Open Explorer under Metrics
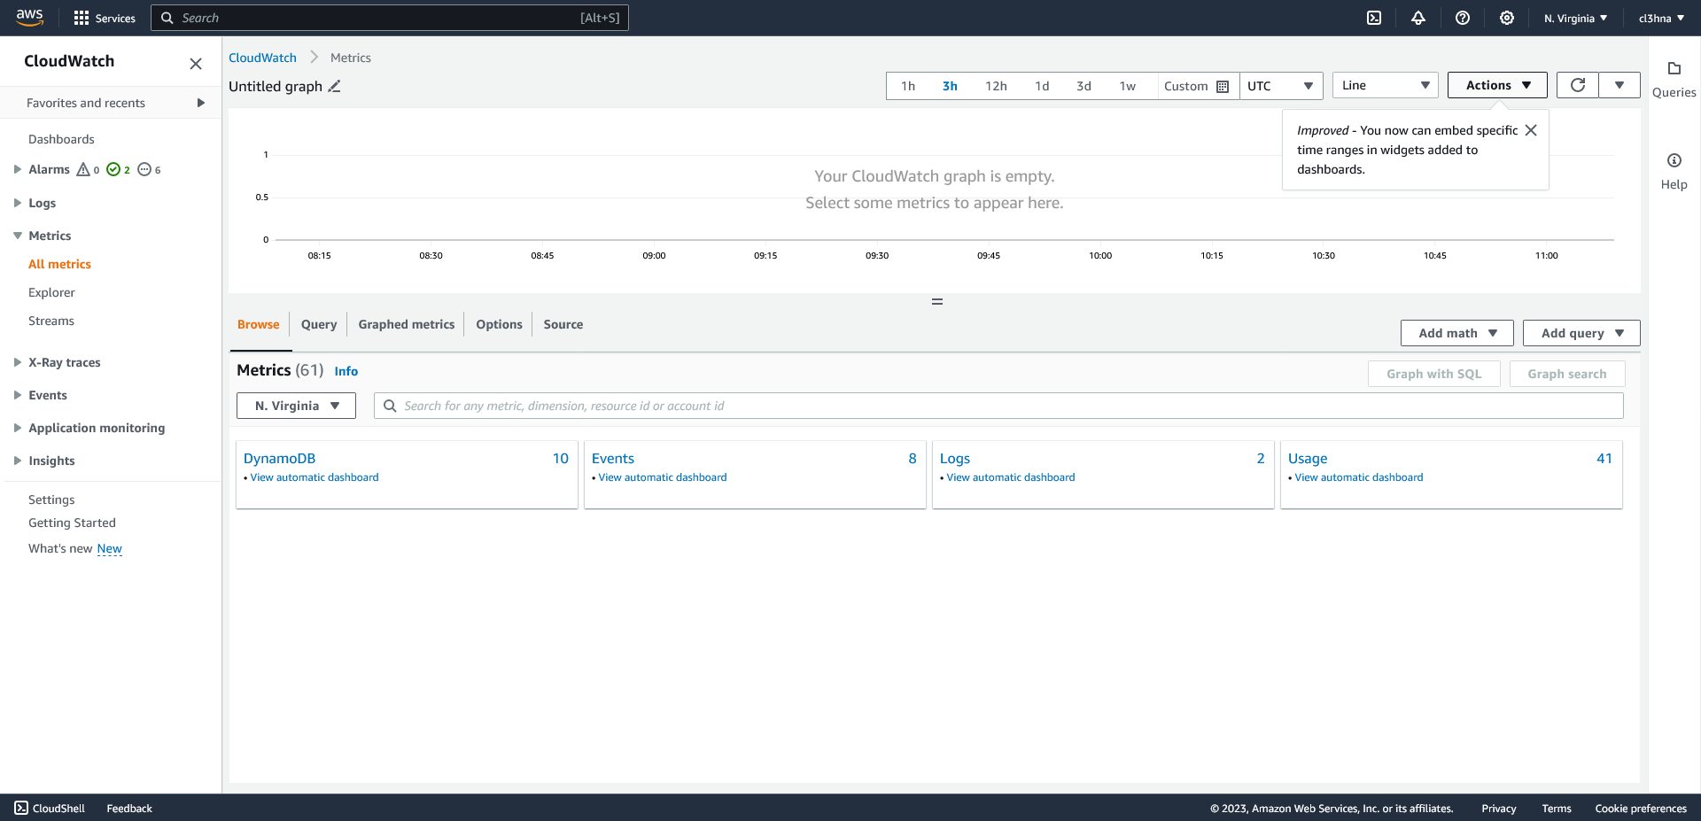This screenshot has height=821, width=1701. click(x=51, y=292)
